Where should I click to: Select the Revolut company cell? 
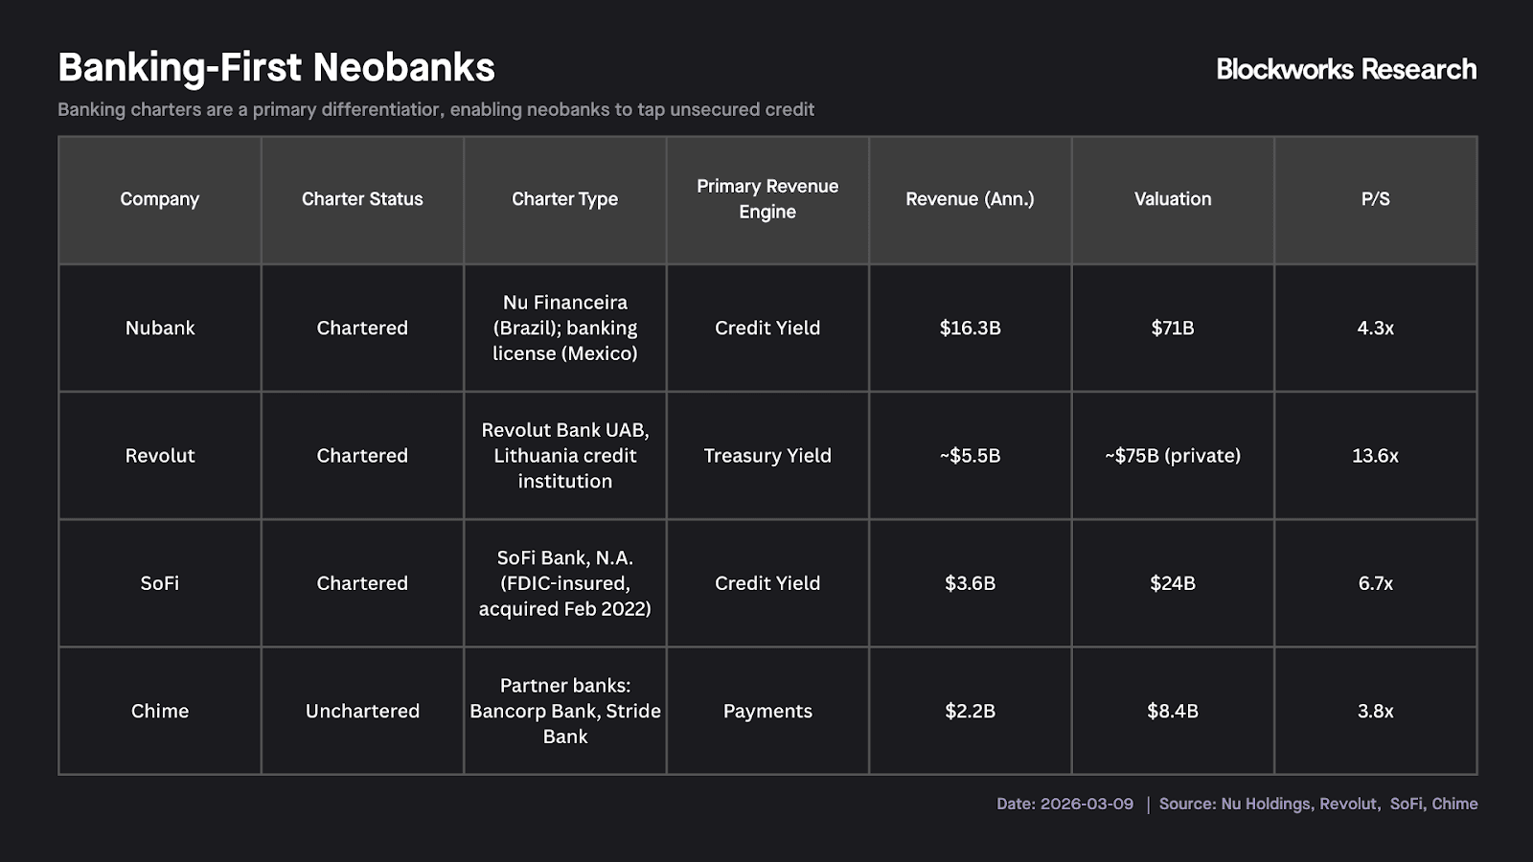tap(160, 456)
